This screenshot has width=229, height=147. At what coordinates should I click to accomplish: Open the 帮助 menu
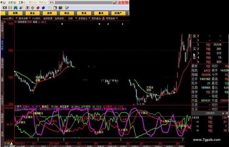[x=43, y=2]
